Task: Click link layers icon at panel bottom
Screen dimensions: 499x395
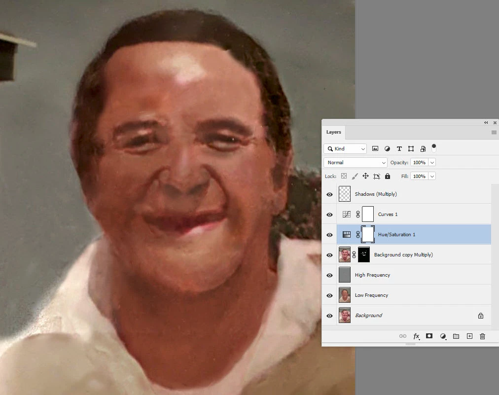Action: coord(403,336)
